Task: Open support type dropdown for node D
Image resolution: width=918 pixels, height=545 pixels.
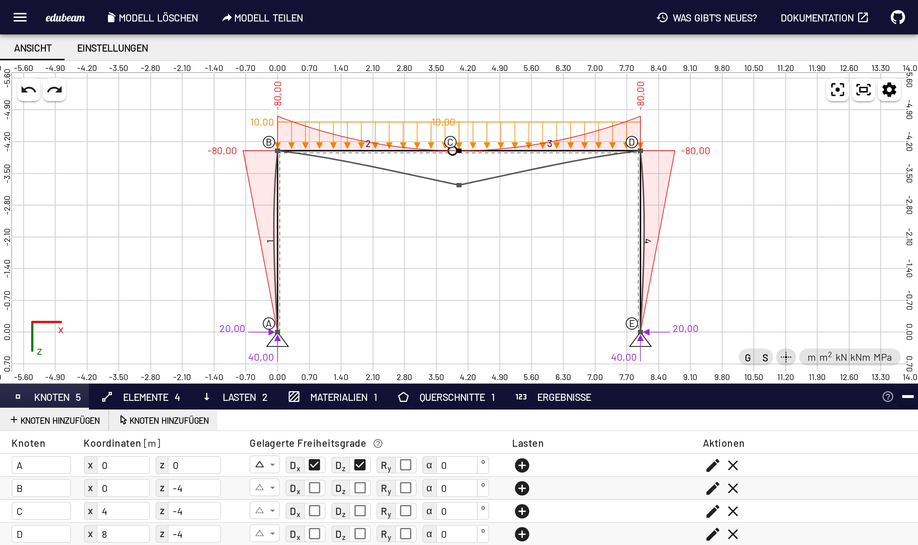Action: pyautogui.click(x=264, y=534)
